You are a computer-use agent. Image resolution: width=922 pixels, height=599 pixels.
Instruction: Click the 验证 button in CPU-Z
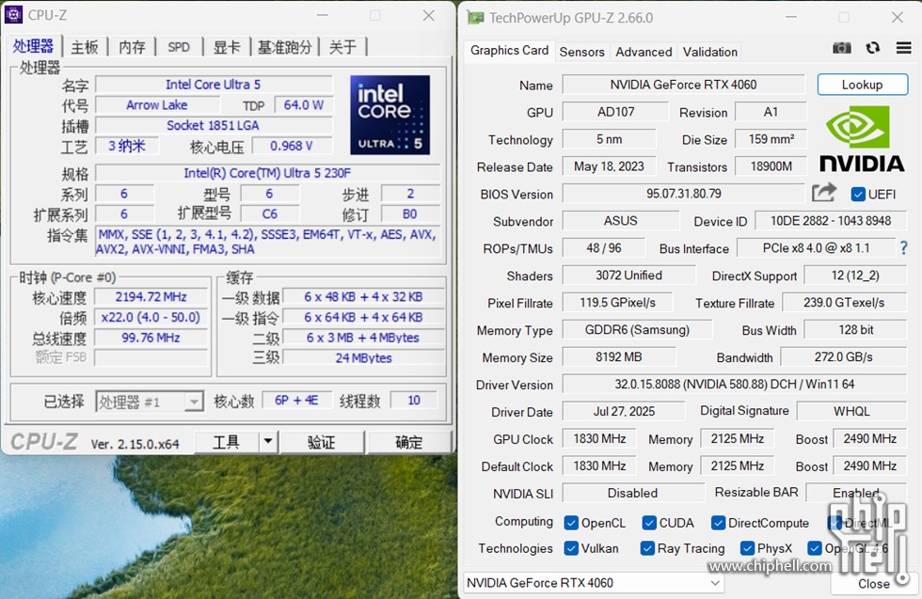click(x=322, y=442)
